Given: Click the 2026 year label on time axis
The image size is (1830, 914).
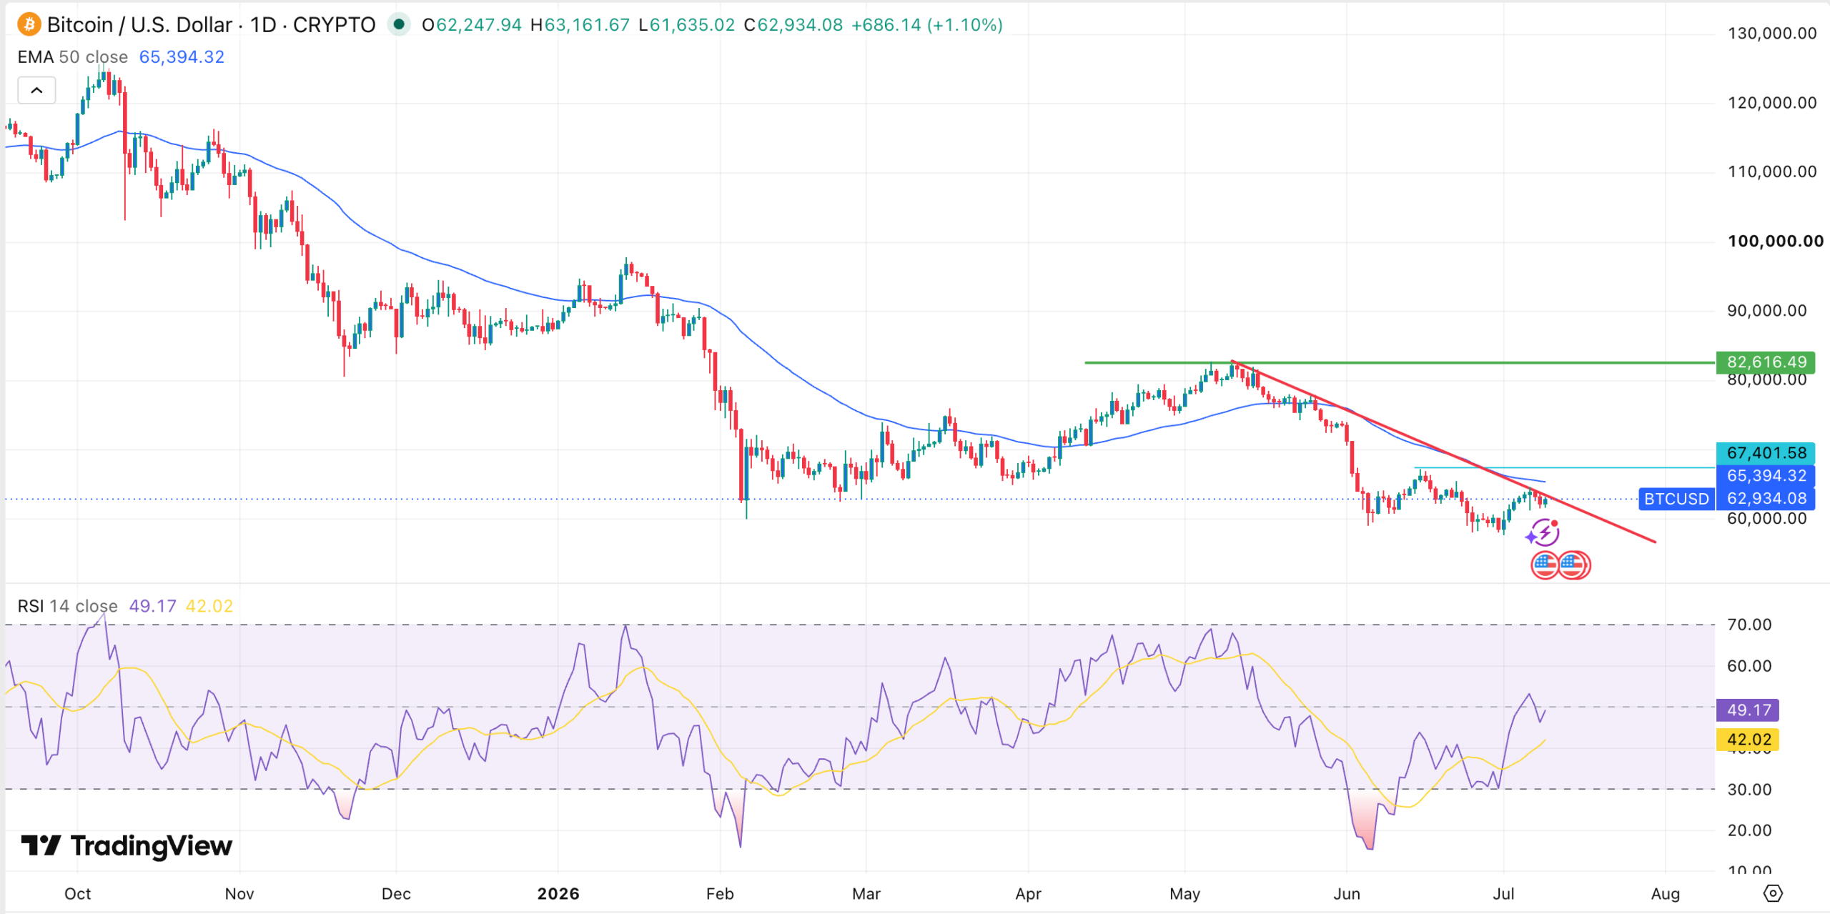Looking at the screenshot, I should coord(558,894).
